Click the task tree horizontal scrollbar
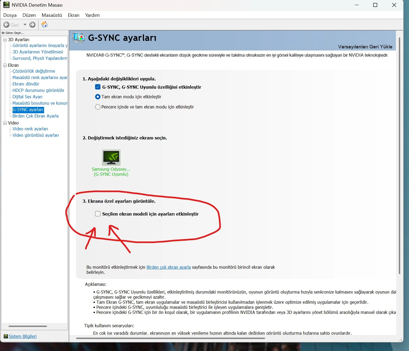Viewport: 409px width, 351px height. (x=28, y=326)
